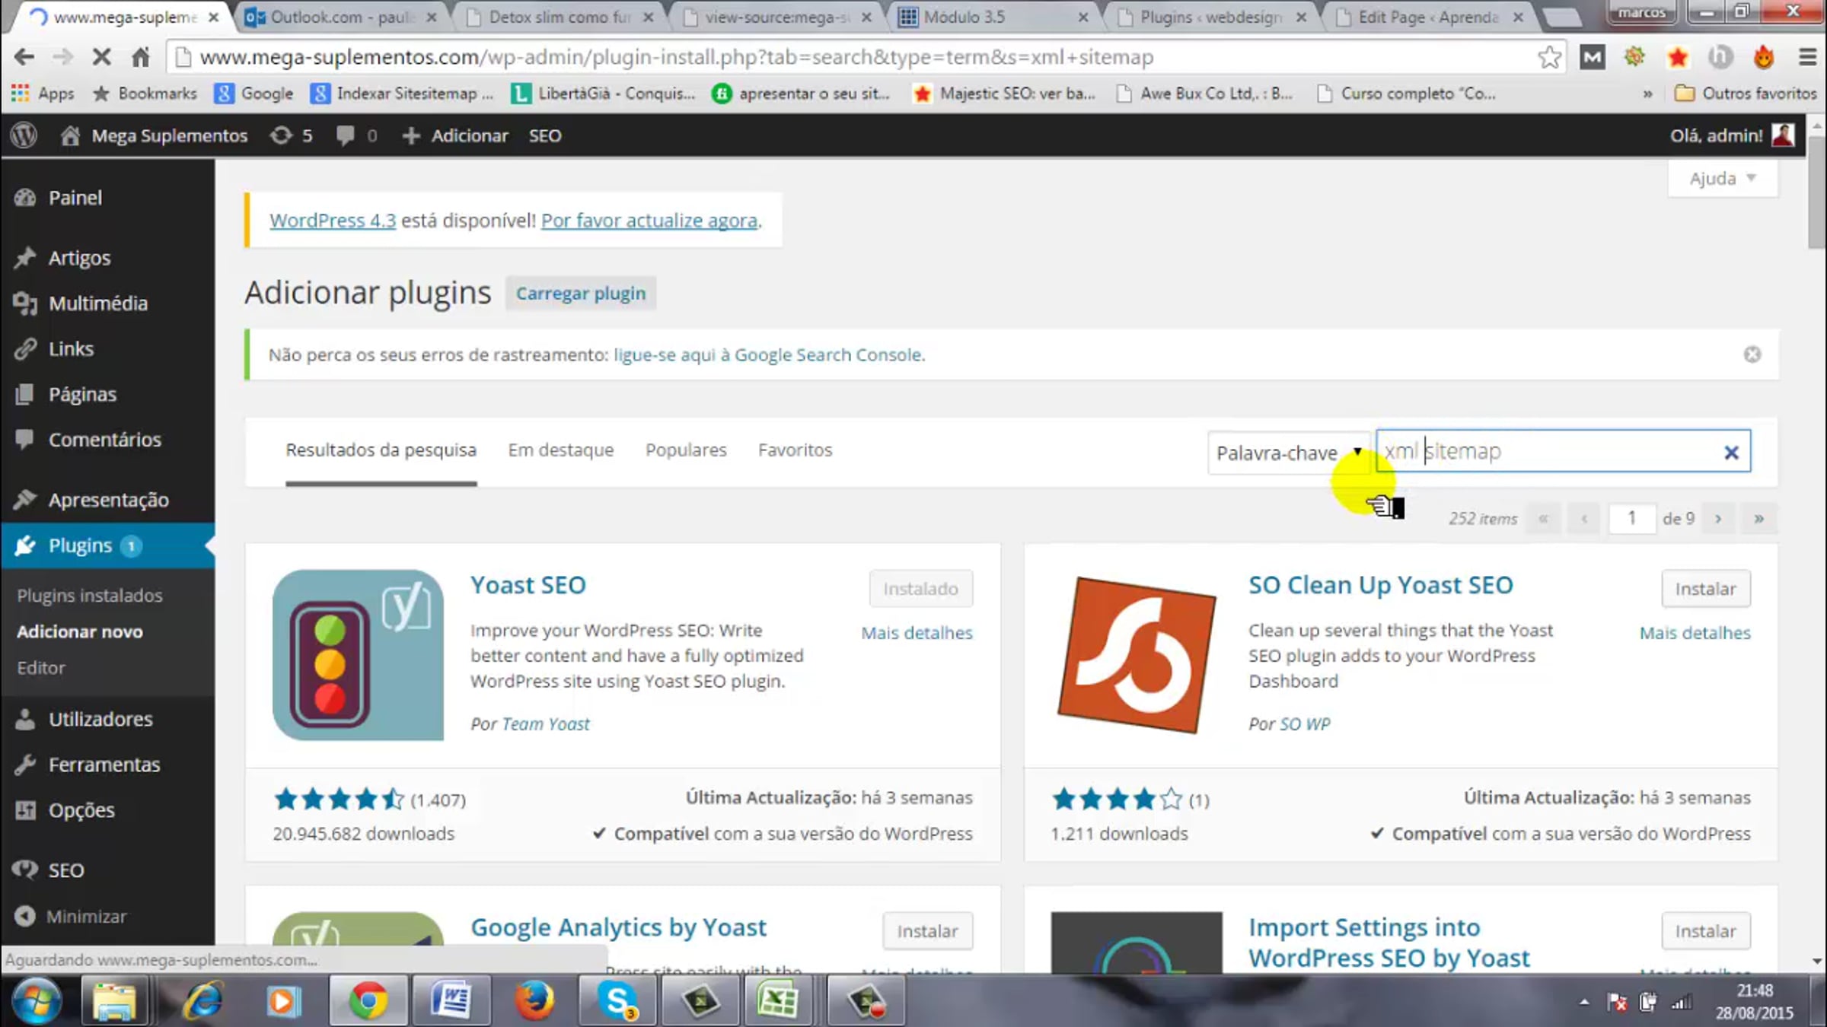The width and height of the screenshot is (1827, 1027).
Task: Open the Palavra-chave search type dropdown
Action: 1288,453
